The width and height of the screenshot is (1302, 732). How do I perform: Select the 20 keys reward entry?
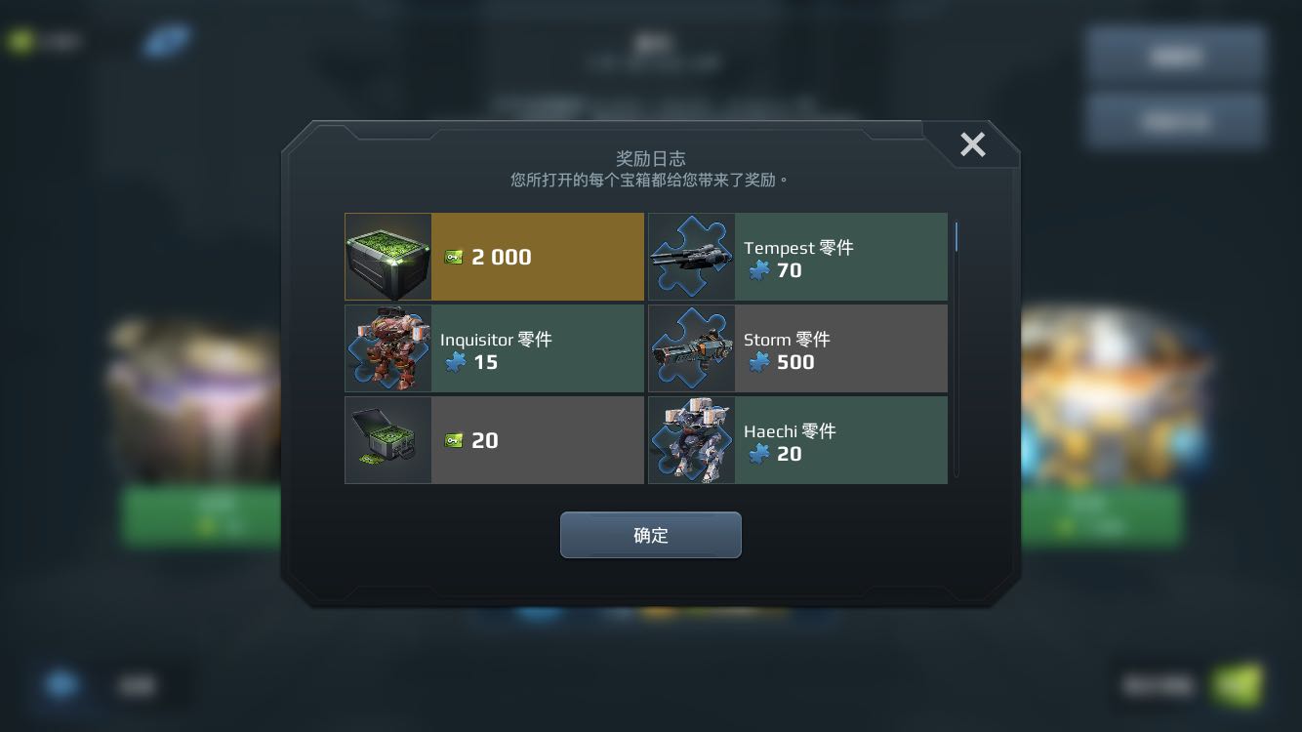[x=495, y=440]
